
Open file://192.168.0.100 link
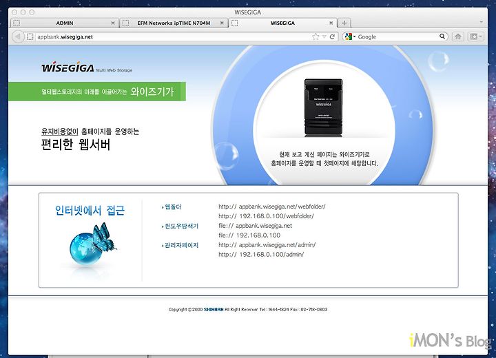tap(249, 235)
